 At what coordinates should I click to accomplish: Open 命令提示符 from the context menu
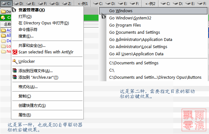(x=47, y=30)
